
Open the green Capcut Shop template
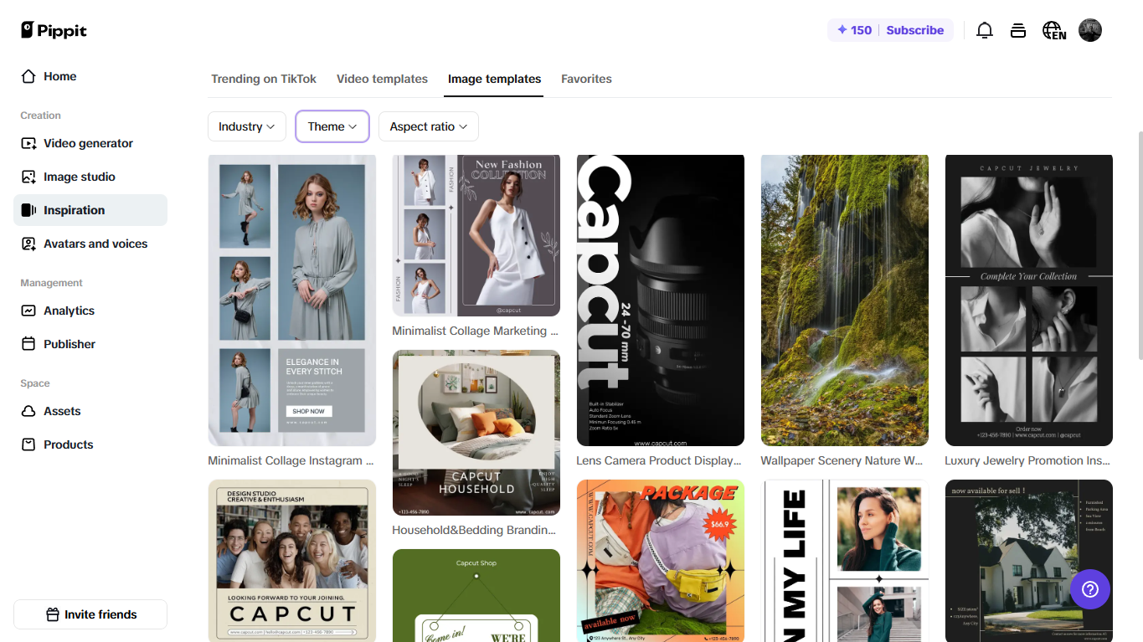pyautogui.click(x=476, y=595)
